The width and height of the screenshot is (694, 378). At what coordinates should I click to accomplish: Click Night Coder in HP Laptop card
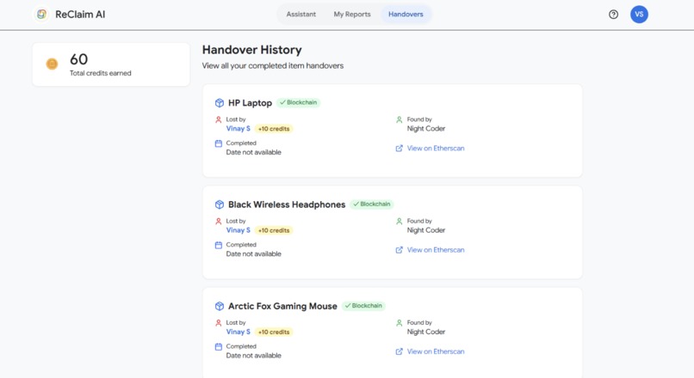[x=426, y=129]
